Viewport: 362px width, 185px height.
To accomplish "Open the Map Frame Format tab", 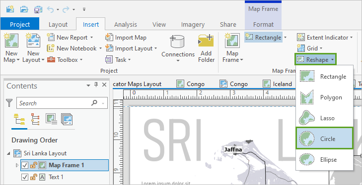I will tap(263, 24).
